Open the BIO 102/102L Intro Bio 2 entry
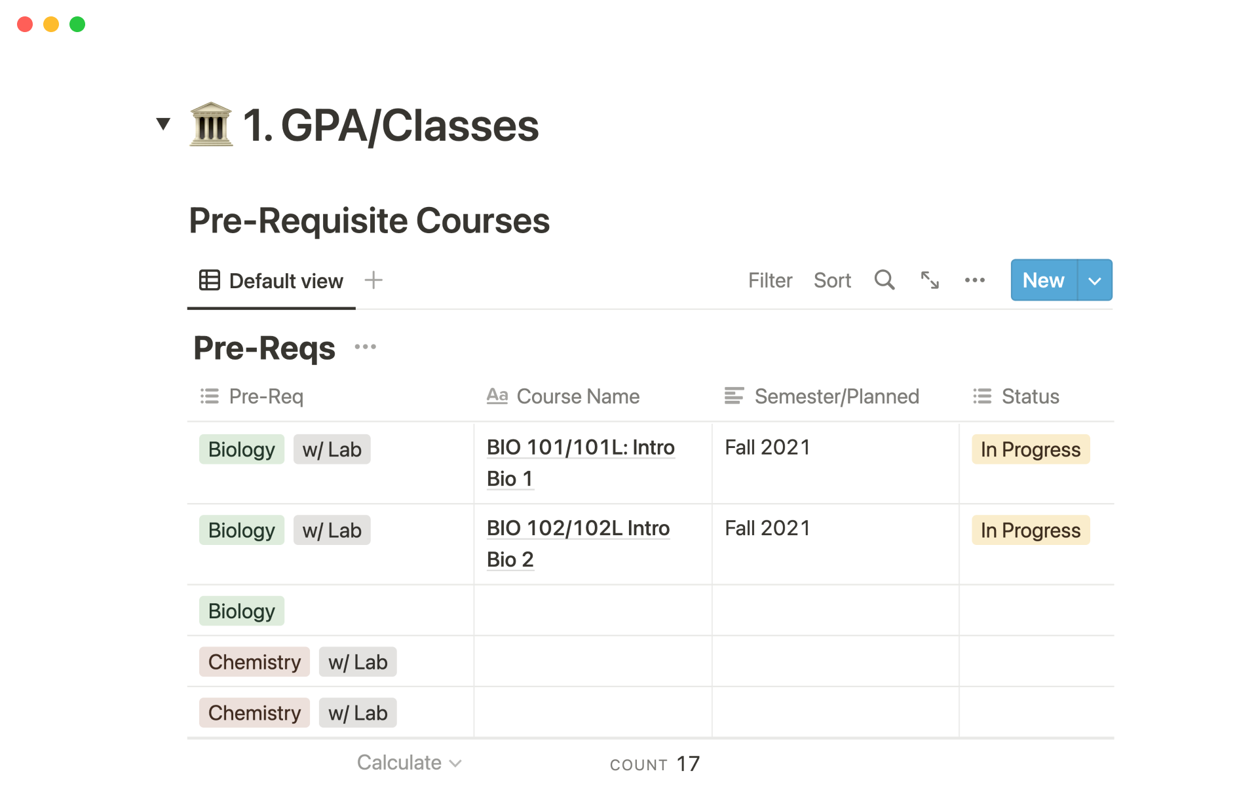This screenshot has width=1258, height=786. (577, 529)
